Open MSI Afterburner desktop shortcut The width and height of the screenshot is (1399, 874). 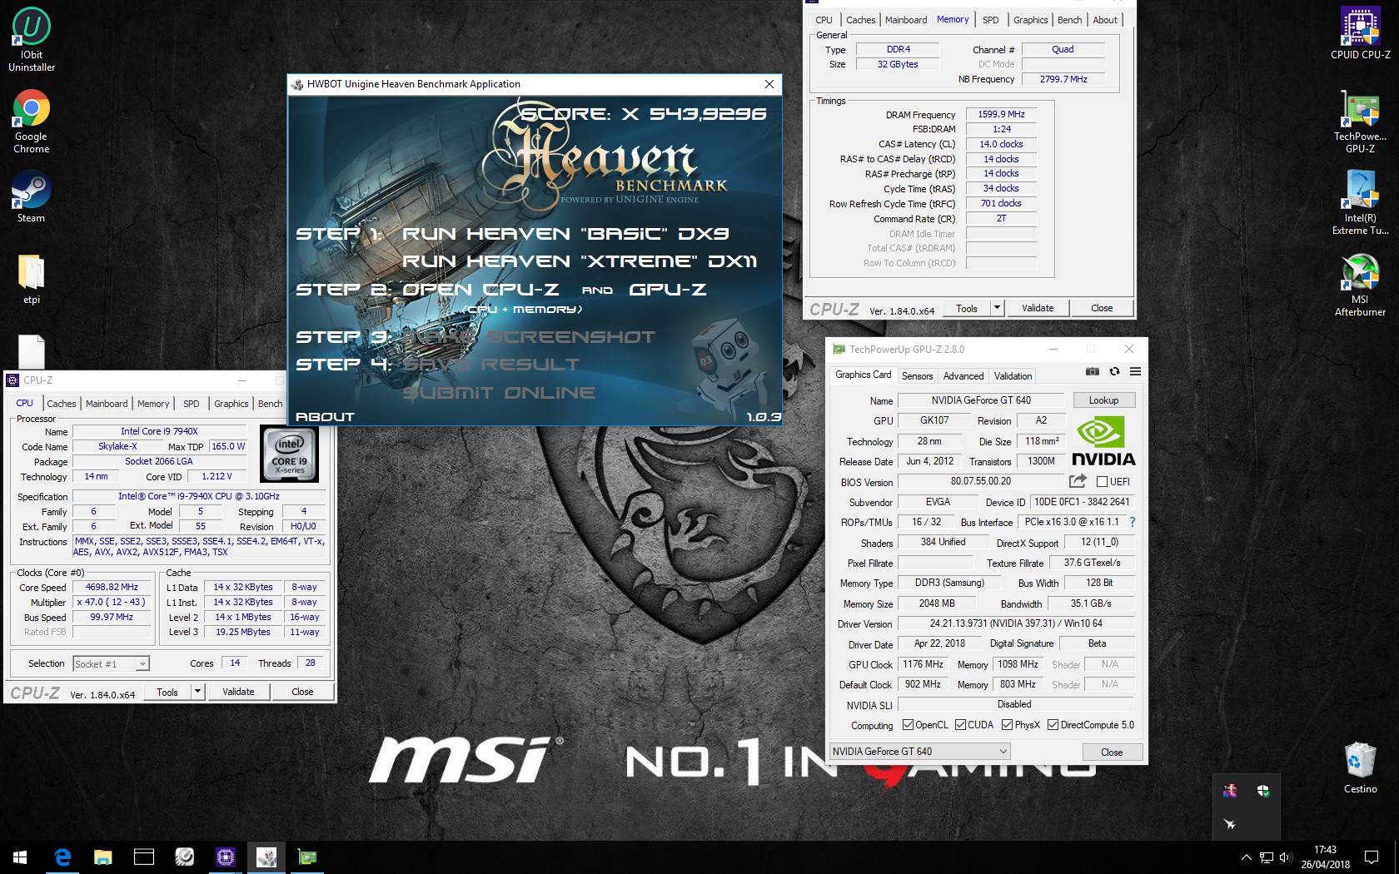click(1360, 285)
